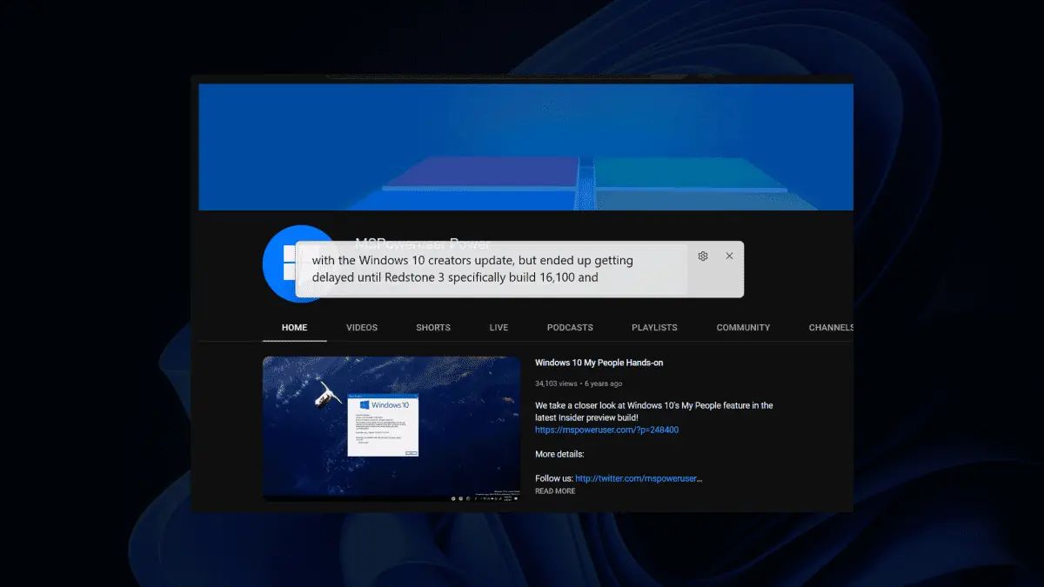Open live captions settings gear
The width and height of the screenshot is (1044, 587).
click(703, 256)
